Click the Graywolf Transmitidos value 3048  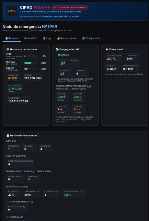tap(28, 195)
